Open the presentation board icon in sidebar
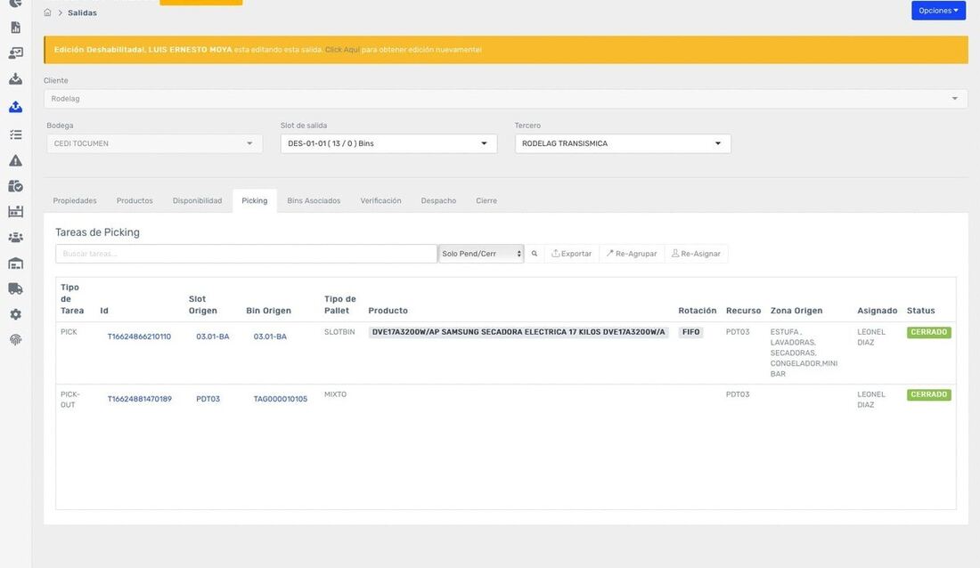Image resolution: width=980 pixels, height=568 pixels. [16, 53]
